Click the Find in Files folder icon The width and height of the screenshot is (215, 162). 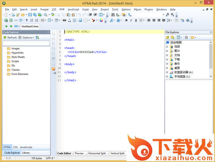[124, 15]
